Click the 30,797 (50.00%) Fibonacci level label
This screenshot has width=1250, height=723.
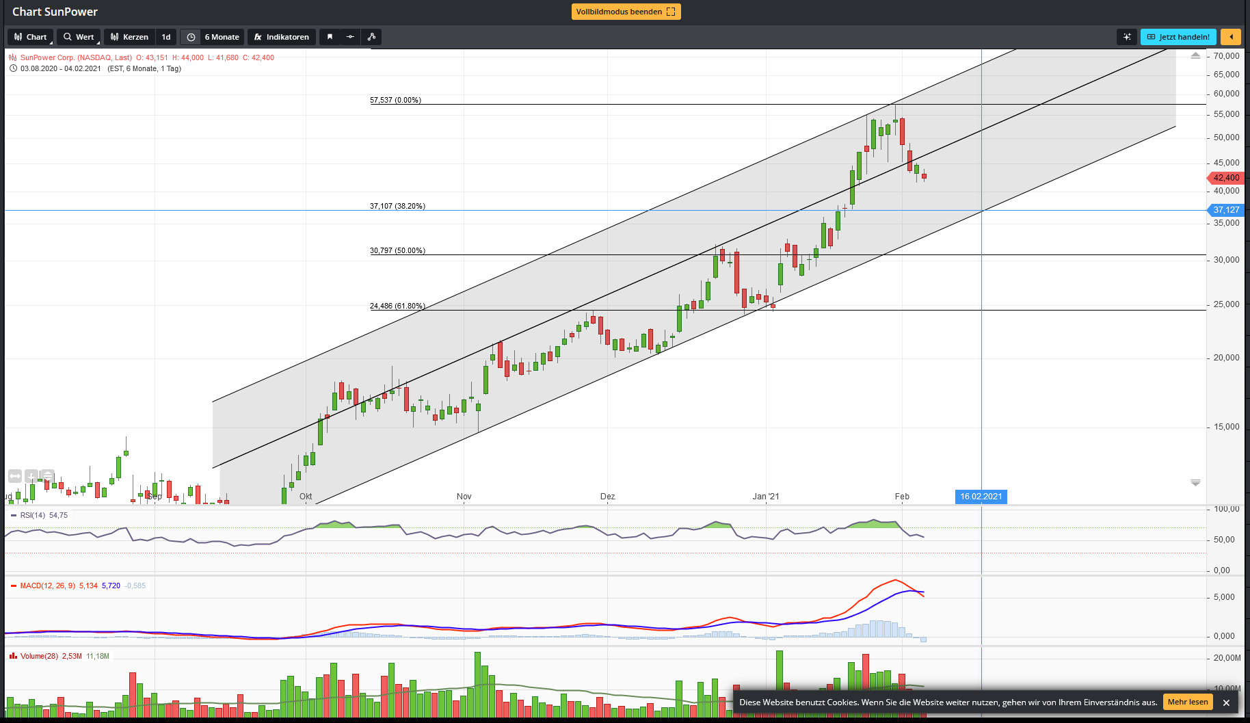click(397, 250)
